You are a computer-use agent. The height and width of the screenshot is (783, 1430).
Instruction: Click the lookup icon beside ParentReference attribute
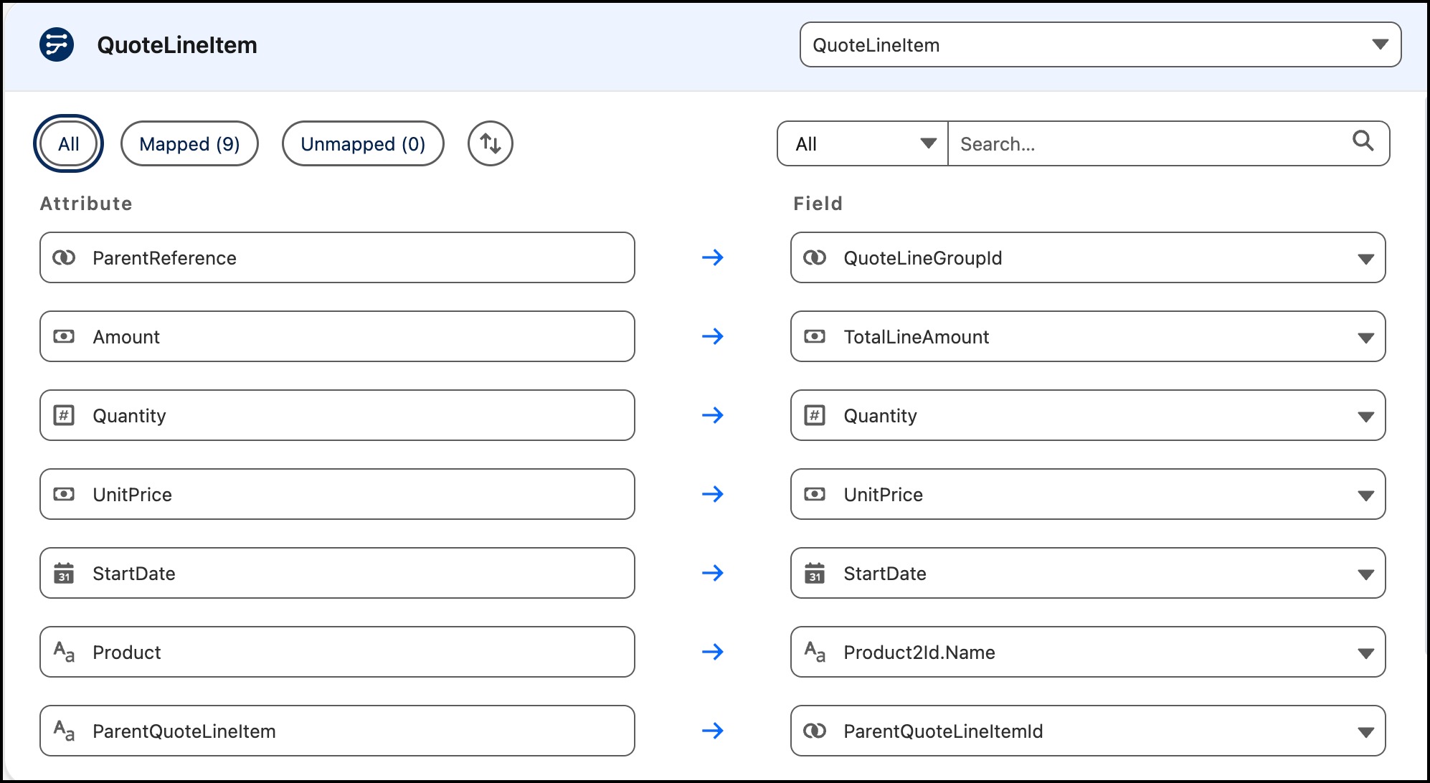point(64,257)
